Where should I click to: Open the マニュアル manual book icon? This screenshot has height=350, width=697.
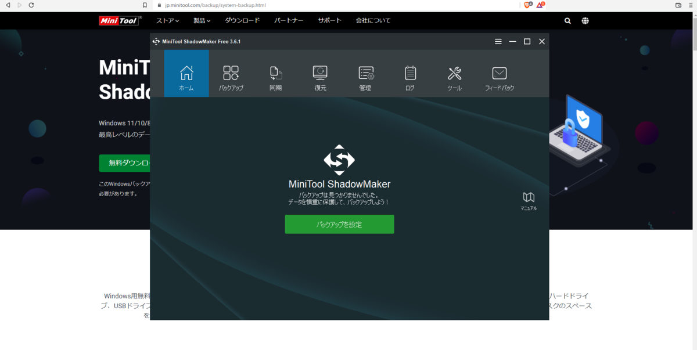click(x=529, y=201)
